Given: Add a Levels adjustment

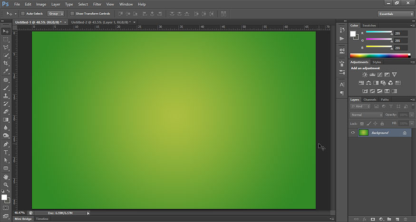Looking at the screenshot, I should (372, 75).
